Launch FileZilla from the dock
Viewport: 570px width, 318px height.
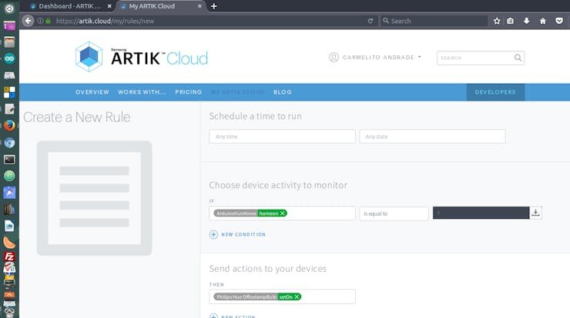click(x=9, y=257)
